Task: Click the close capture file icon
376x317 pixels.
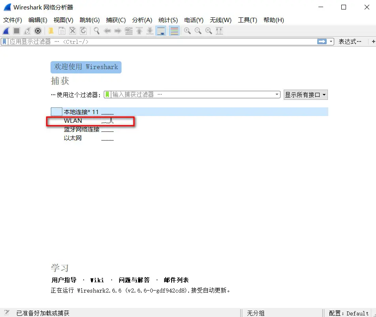Action: tap(73, 31)
